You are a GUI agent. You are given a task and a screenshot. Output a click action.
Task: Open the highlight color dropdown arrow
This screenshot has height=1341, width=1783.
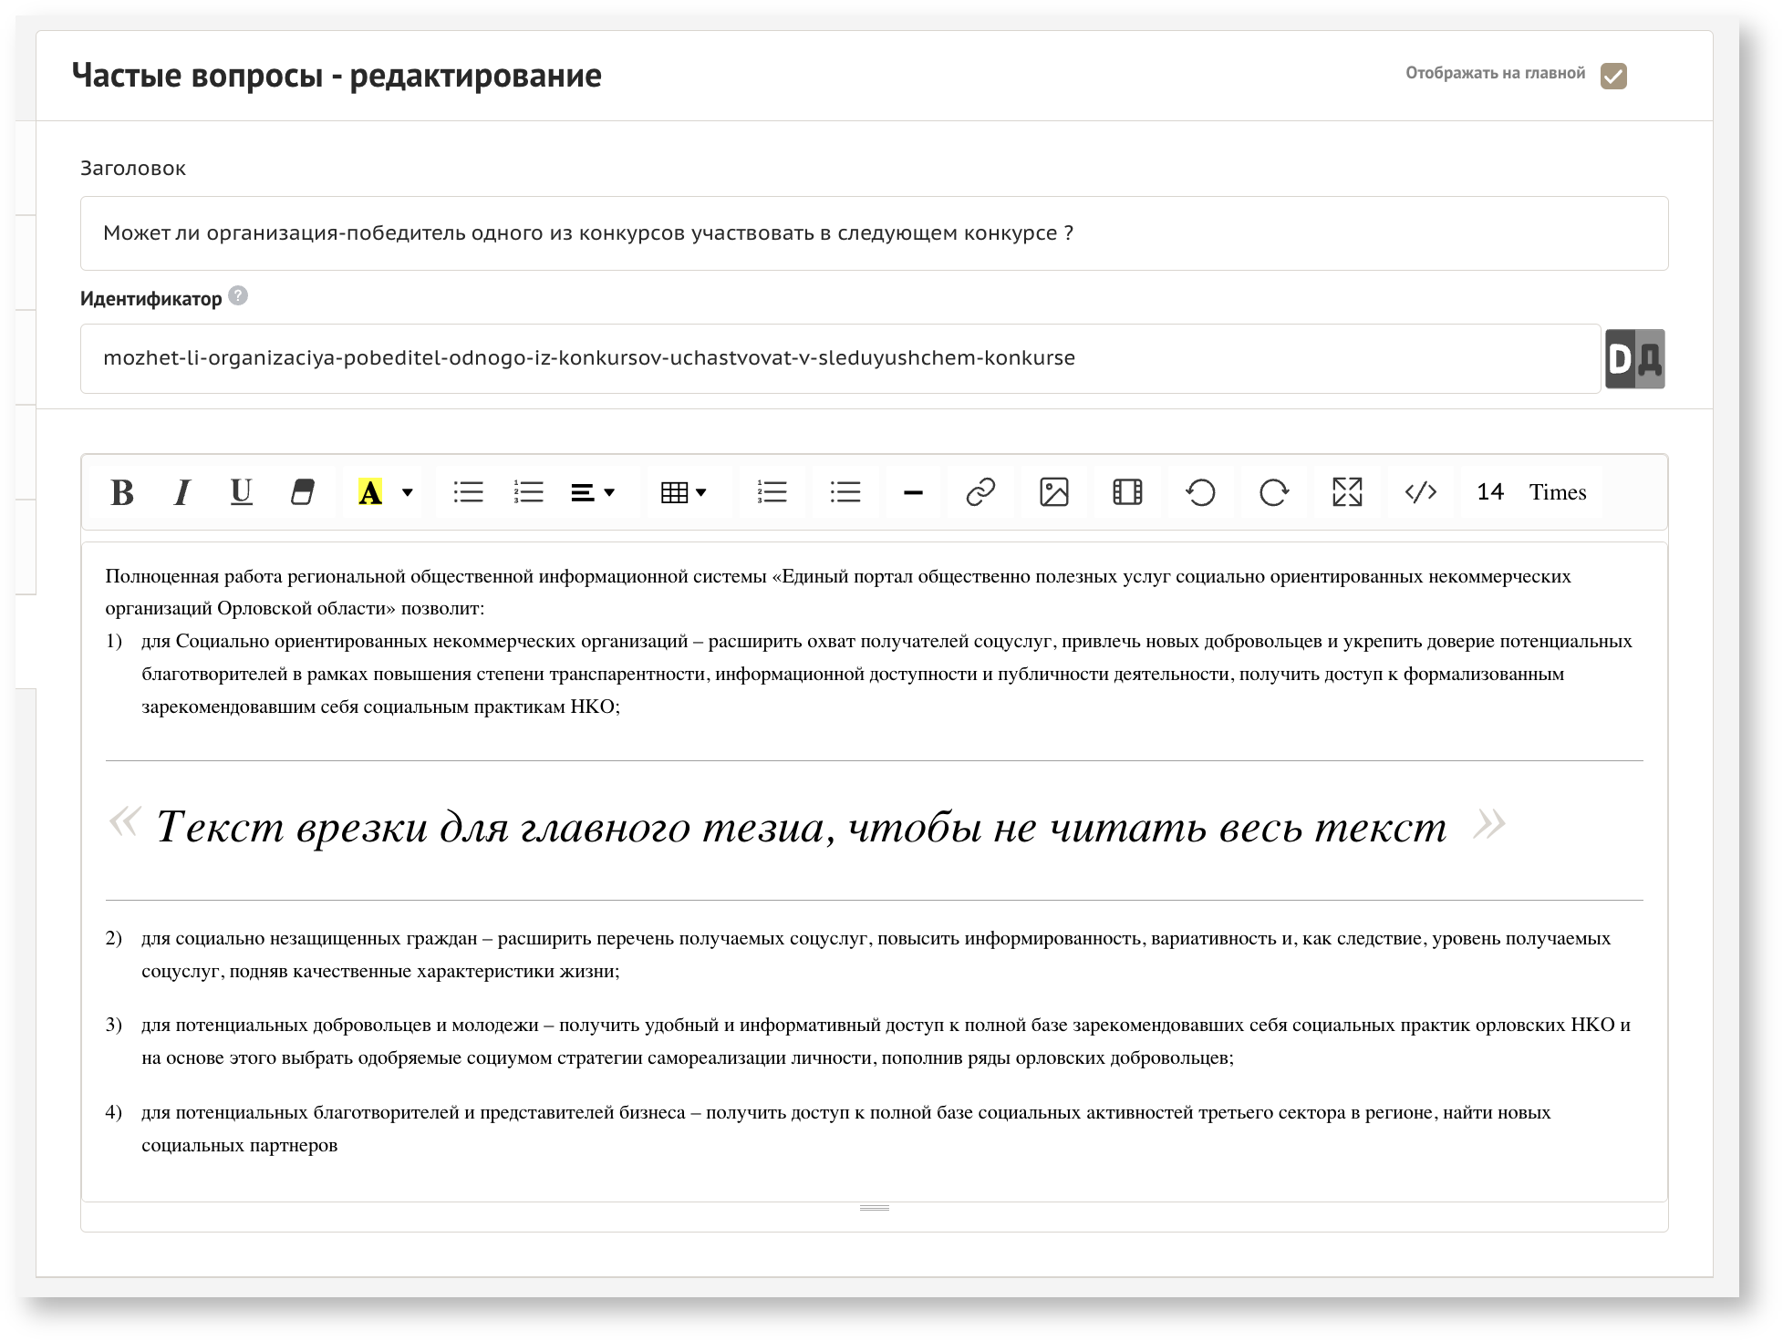point(408,492)
